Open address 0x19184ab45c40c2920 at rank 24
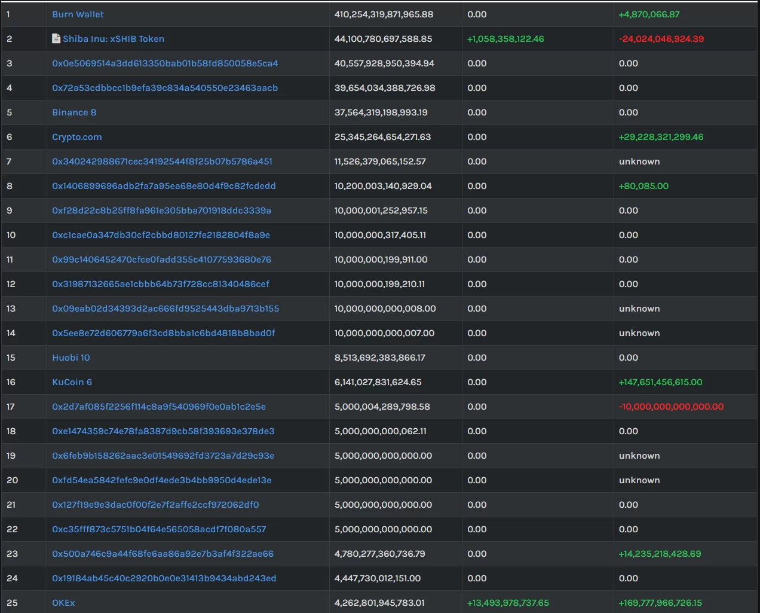The image size is (760, 613). (x=164, y=578)
